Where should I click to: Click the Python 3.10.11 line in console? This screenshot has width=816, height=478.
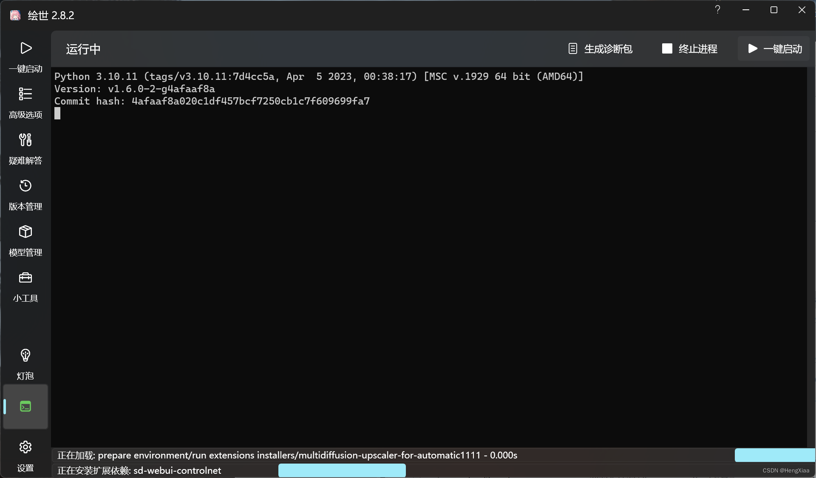[319, 76]
